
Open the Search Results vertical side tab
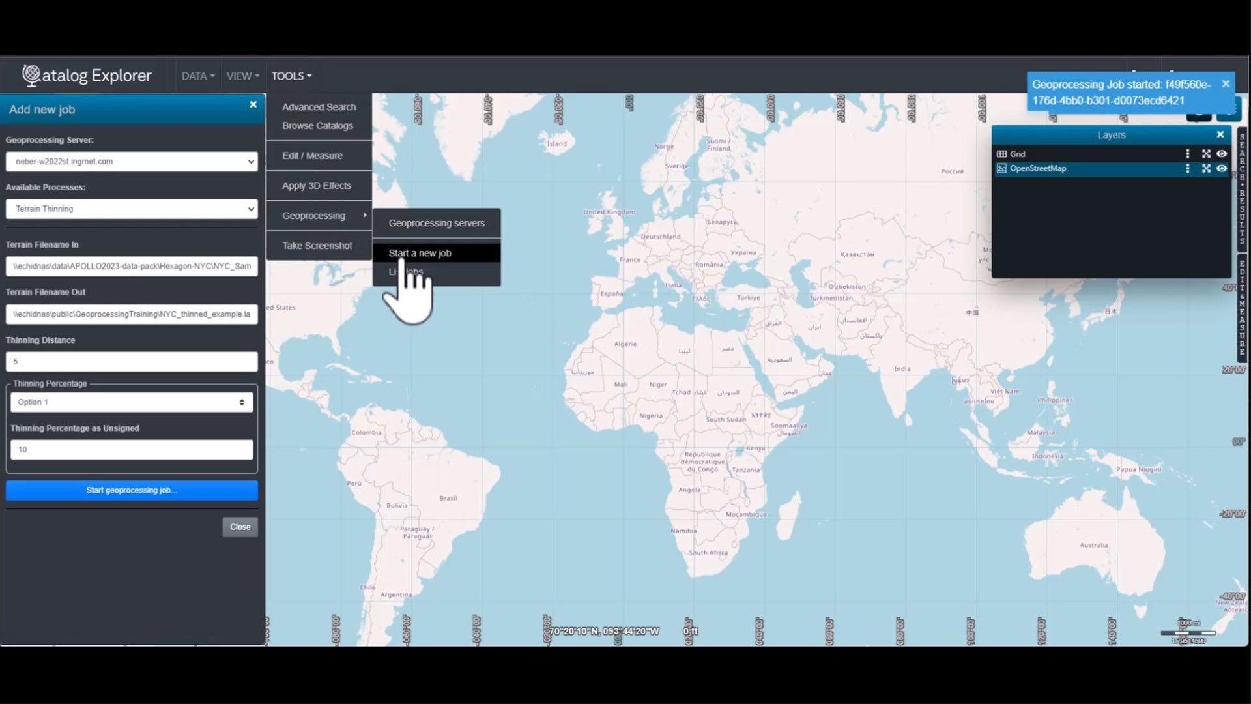(x=1242, y=189)
